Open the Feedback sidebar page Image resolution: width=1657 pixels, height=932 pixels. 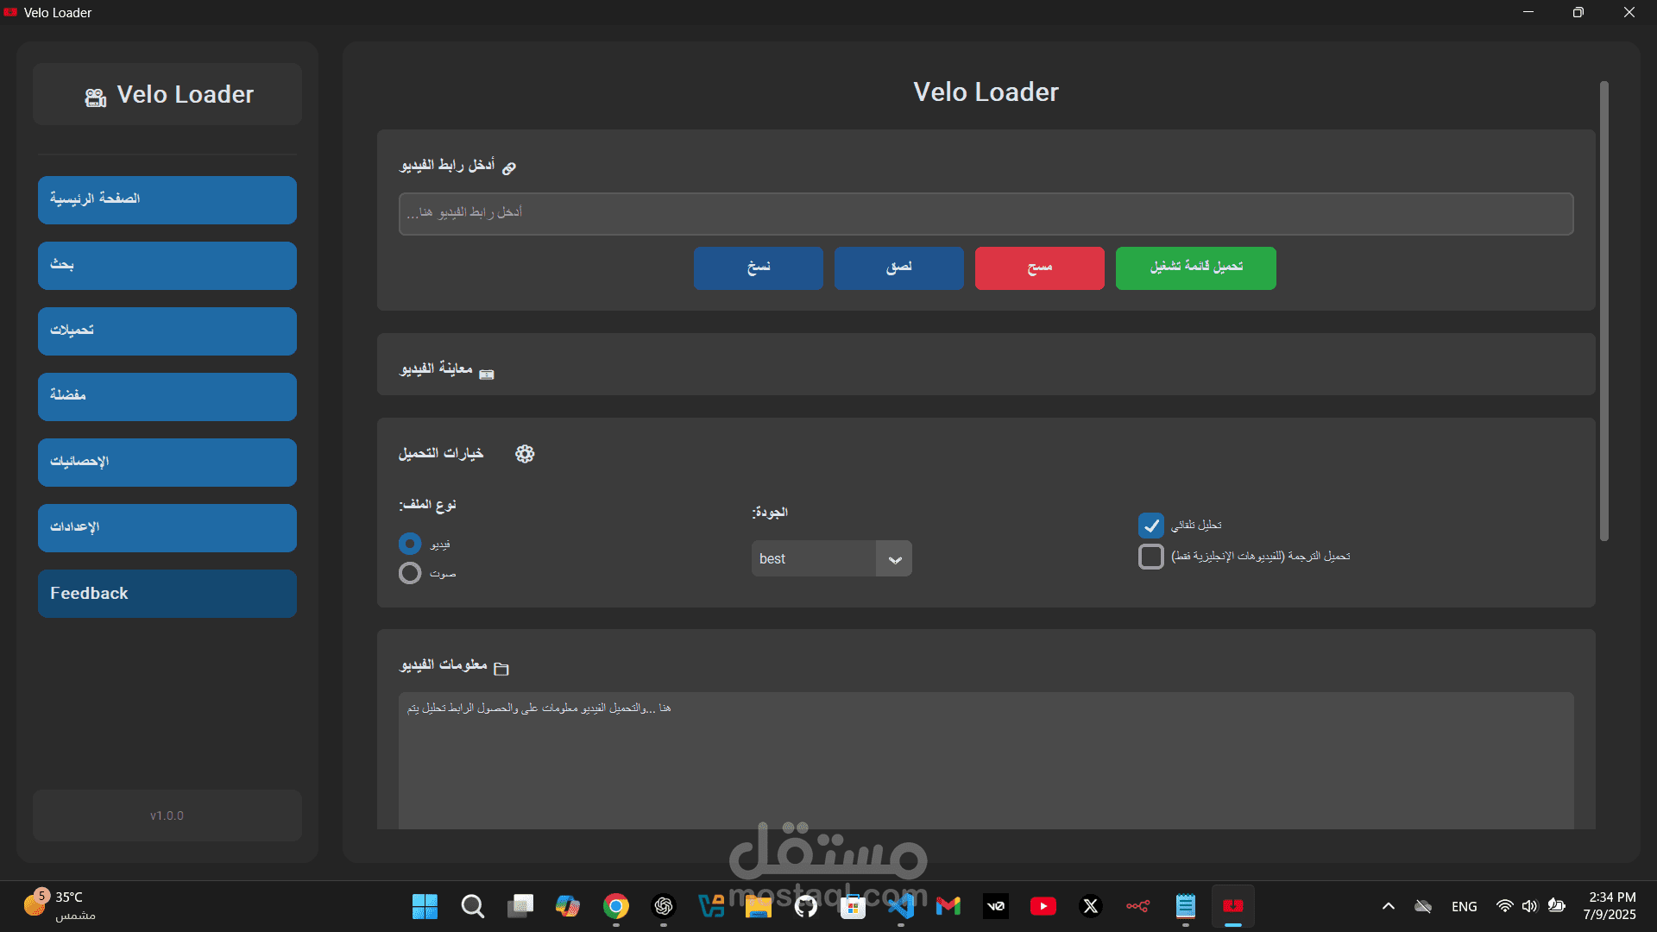(167, 594)
